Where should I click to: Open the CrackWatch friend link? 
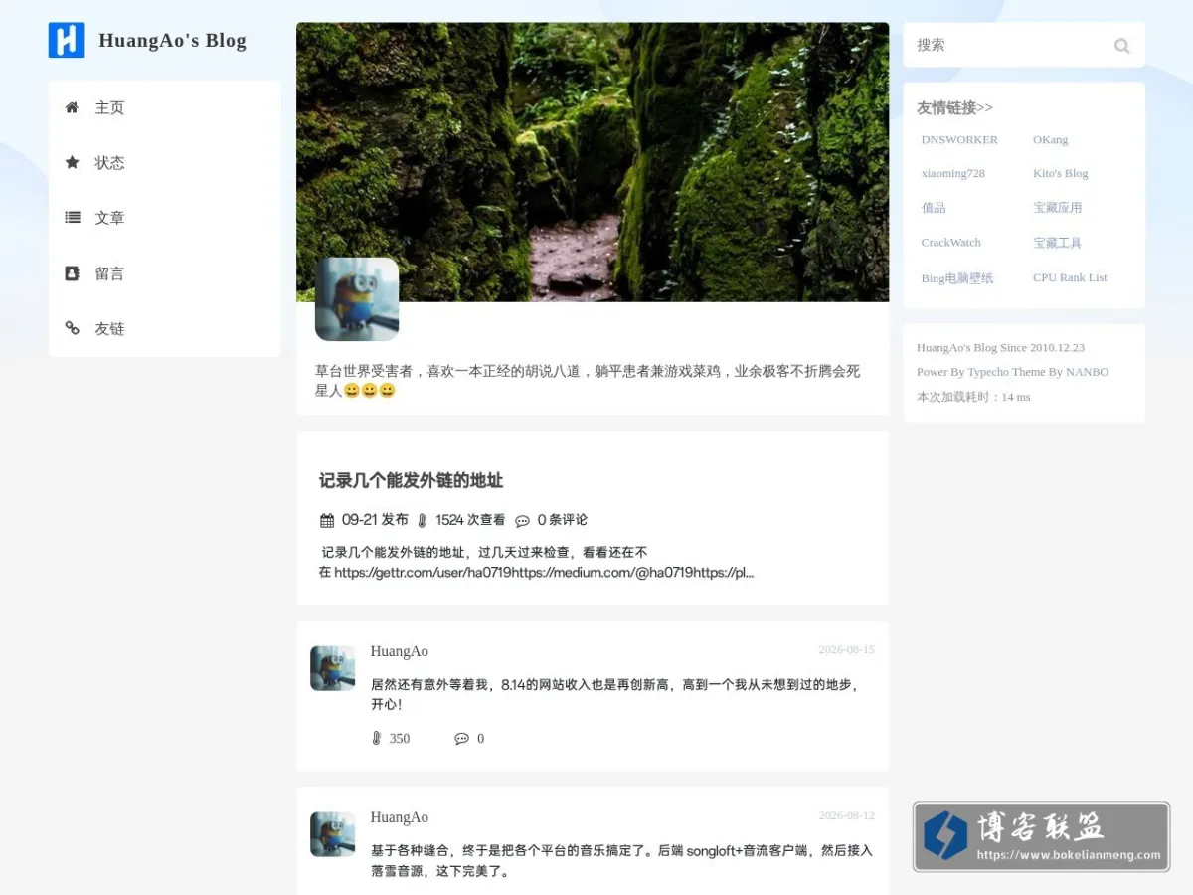pyautogui.click(x=950, y=243)
